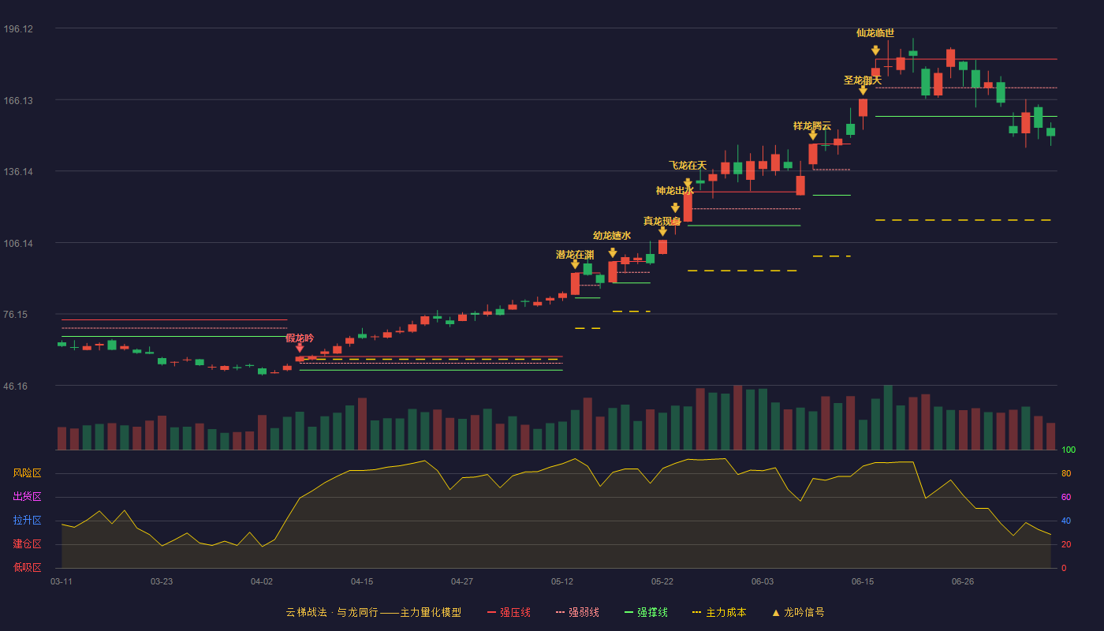Select the 136.14 price label
This screenshot has width=1104, height=631.
click(x=18, y=172)
